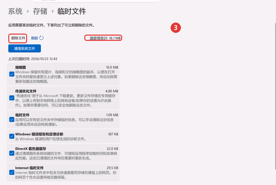
Task: Toggle the 临时文件 list item checkbox
Action: click(x=12, y=120)
